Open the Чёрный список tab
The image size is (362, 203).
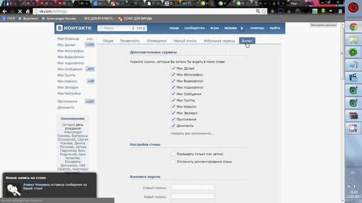point(185,41)
